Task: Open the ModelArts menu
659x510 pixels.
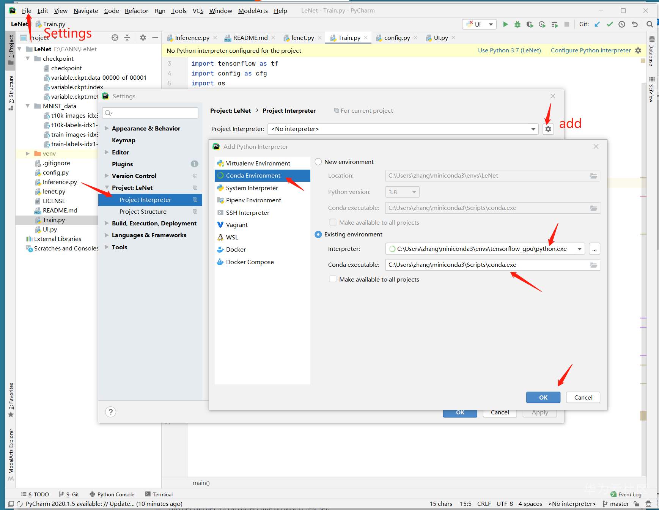Action: point(253,11)
